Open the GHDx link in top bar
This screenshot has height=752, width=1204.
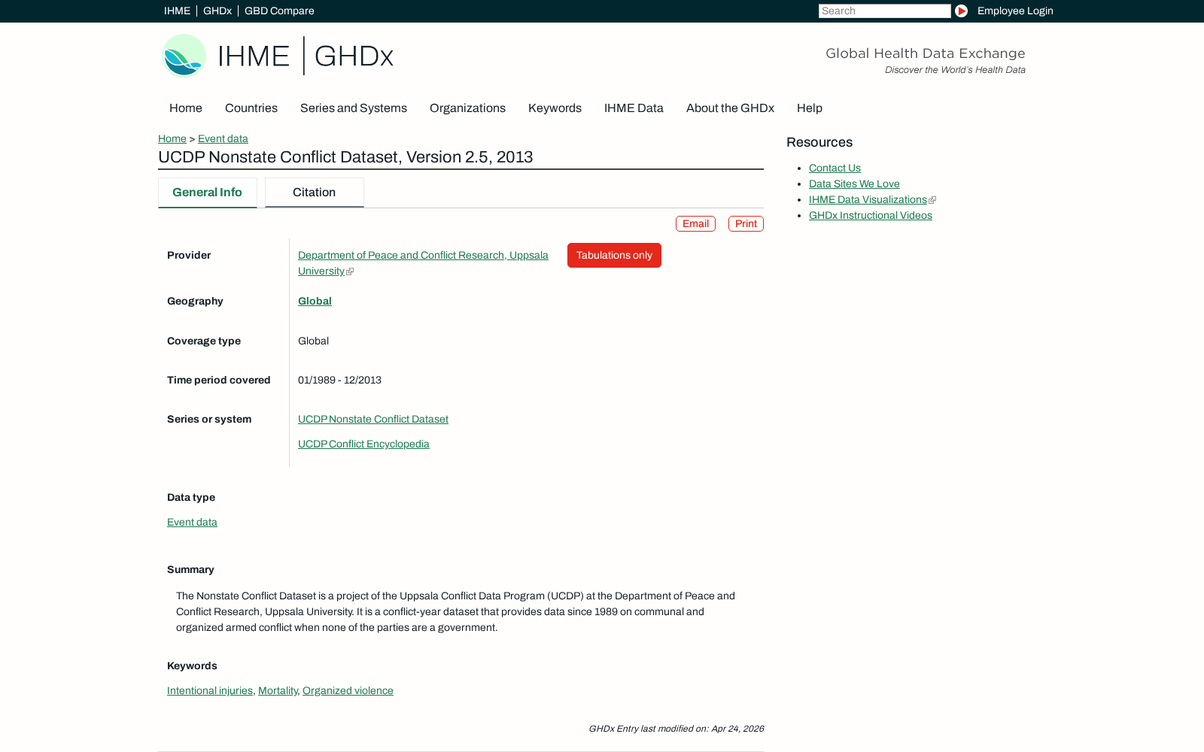[x=217, y=11]
